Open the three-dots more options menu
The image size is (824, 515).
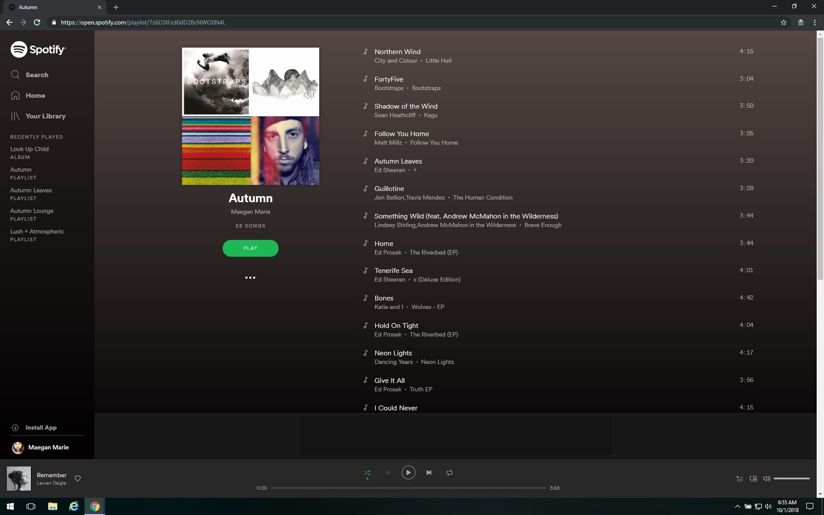pyautogui.click(x=250, y=278)
